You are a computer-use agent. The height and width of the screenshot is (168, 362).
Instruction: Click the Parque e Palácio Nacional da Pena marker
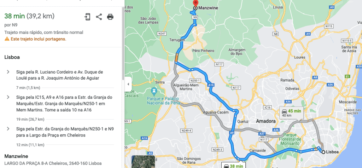(154, 90)
